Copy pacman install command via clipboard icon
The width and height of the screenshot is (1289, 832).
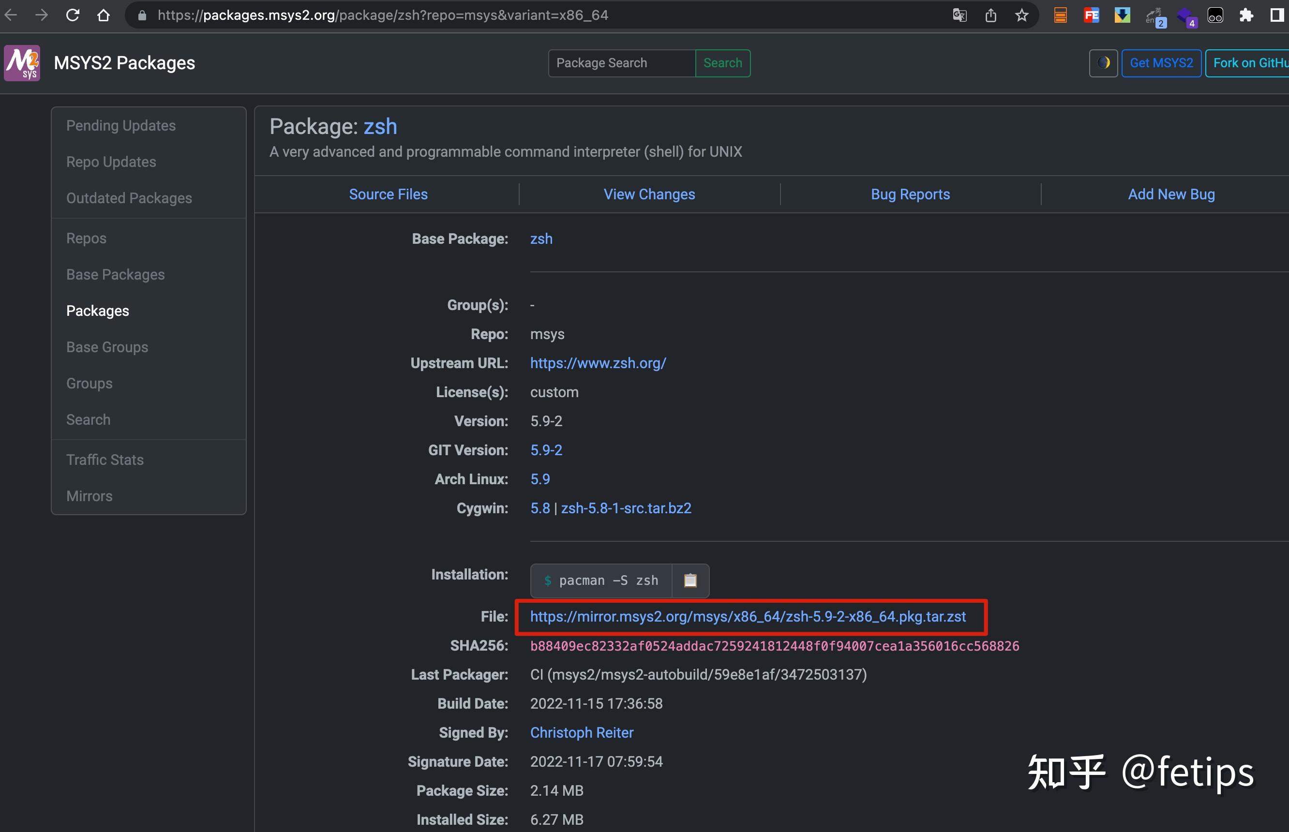[x=690, y=580]
